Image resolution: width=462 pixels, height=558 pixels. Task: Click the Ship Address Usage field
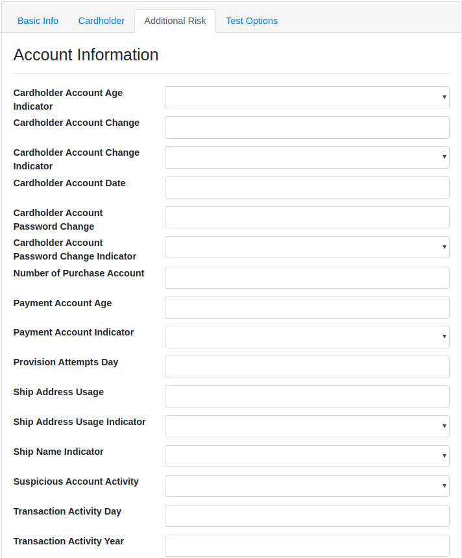click(307, 396)
